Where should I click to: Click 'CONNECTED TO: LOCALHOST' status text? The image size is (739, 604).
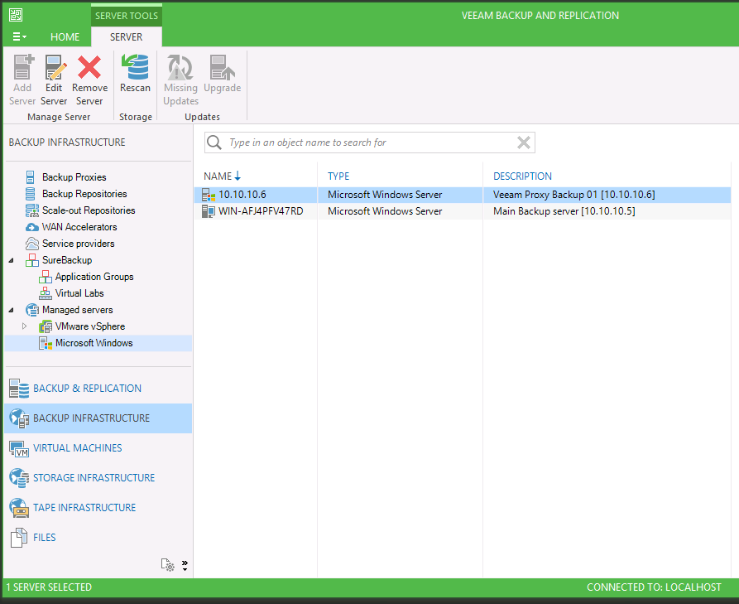coord(654,587)
